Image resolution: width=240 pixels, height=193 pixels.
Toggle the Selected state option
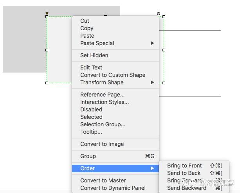[91, 117]
